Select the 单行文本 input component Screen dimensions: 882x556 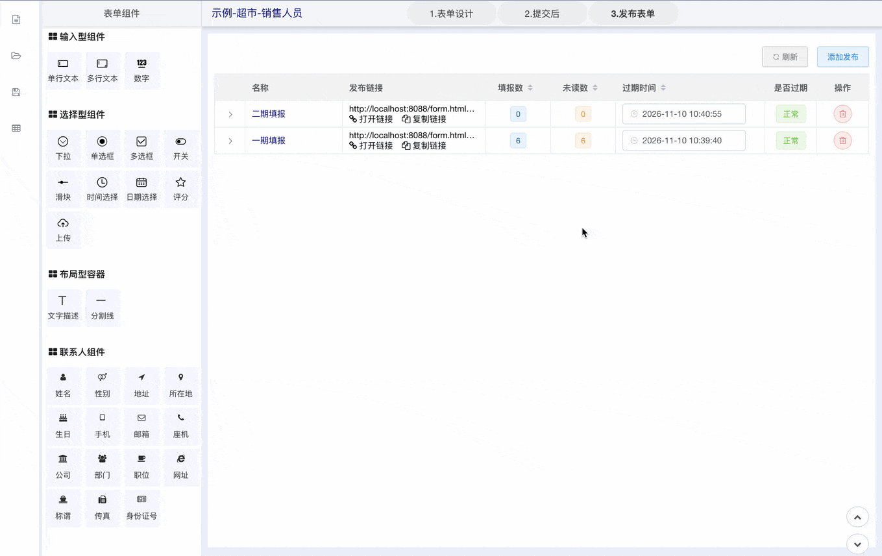pyautogui.click(x=63, y=70)
